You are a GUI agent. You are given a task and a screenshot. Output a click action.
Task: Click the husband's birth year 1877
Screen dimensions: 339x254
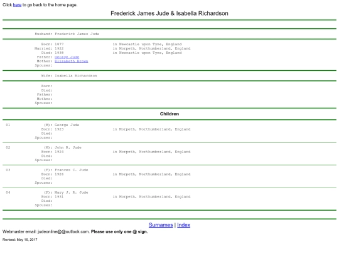59,45
